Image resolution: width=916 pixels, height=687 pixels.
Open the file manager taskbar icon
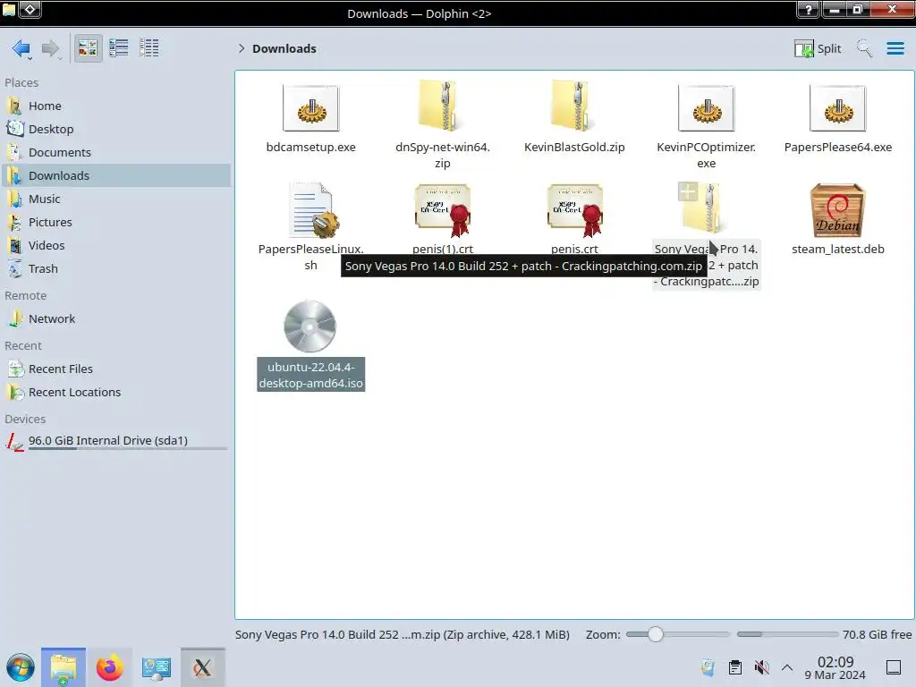click(x=64, y=667)
